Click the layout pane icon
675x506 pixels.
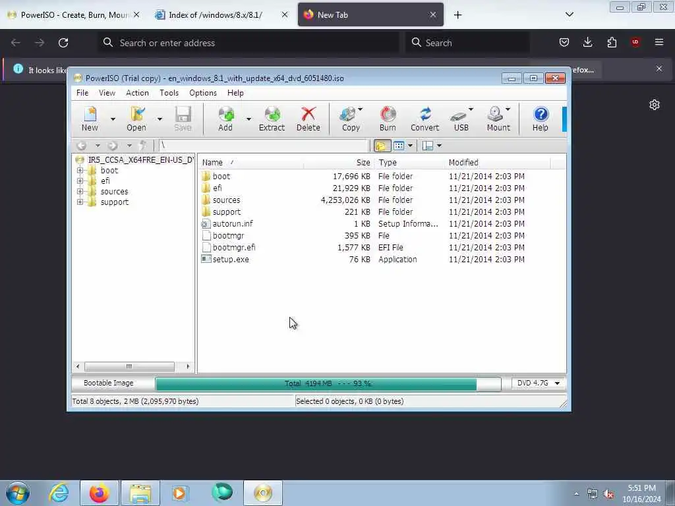(x=428, y=146)
